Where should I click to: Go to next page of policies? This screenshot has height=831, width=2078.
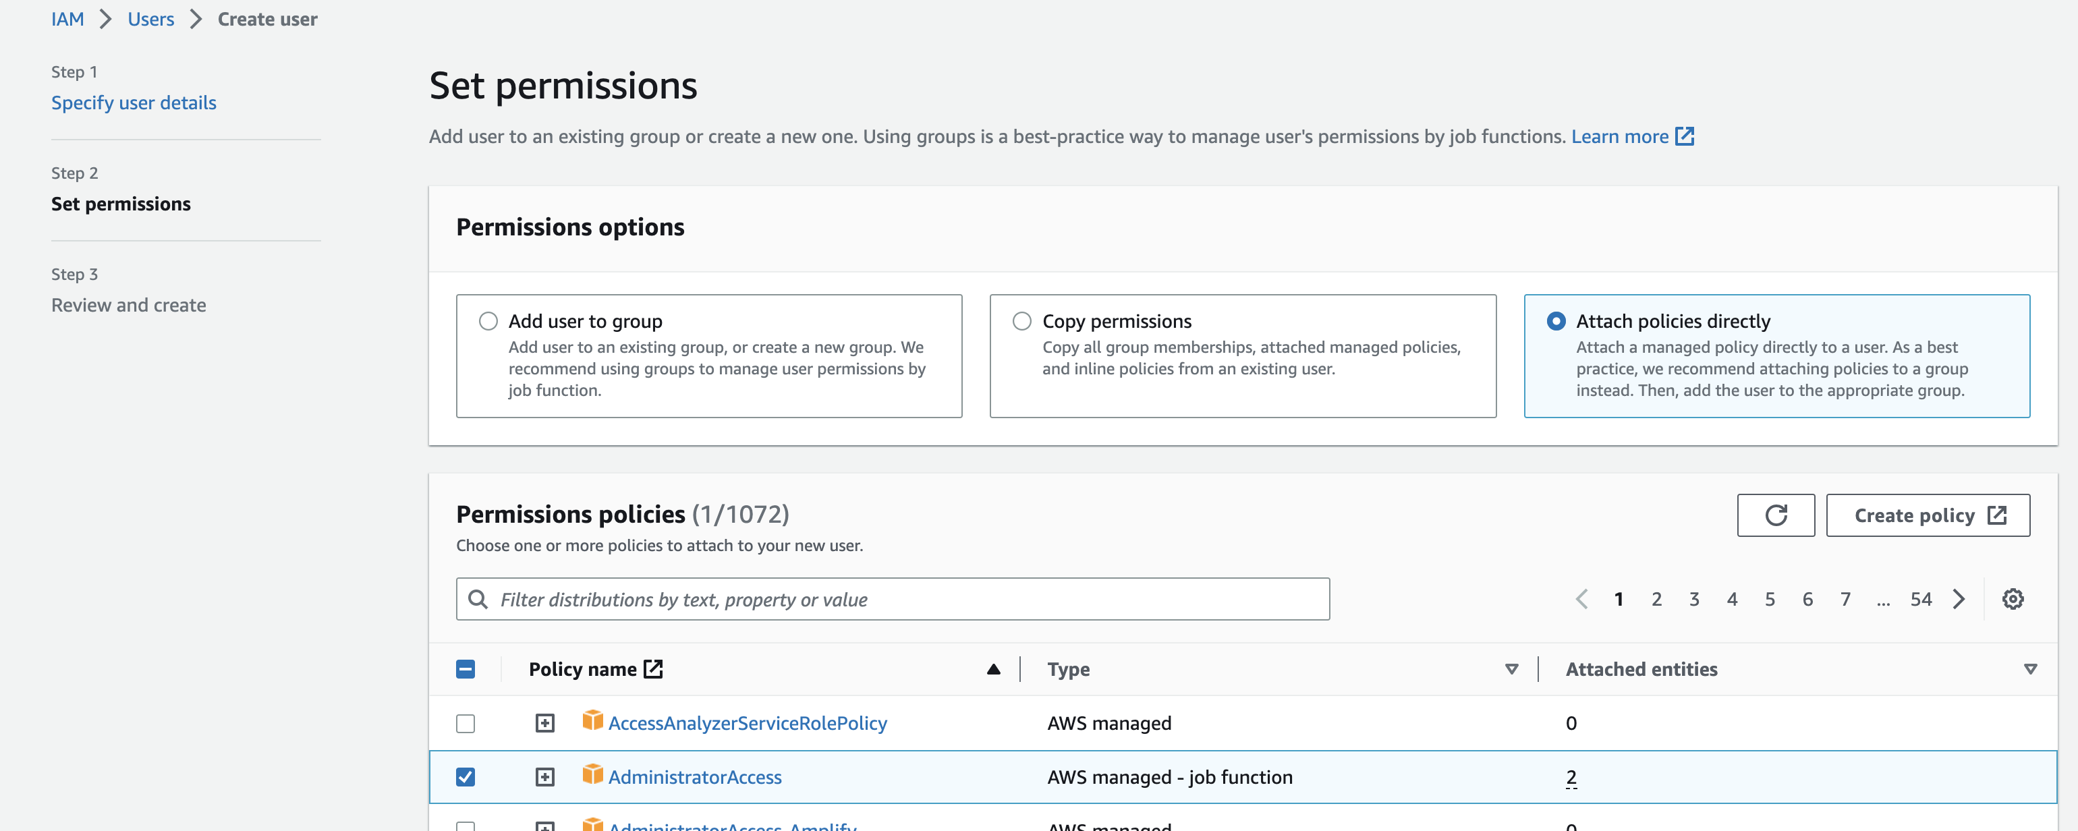[1959, 599]
